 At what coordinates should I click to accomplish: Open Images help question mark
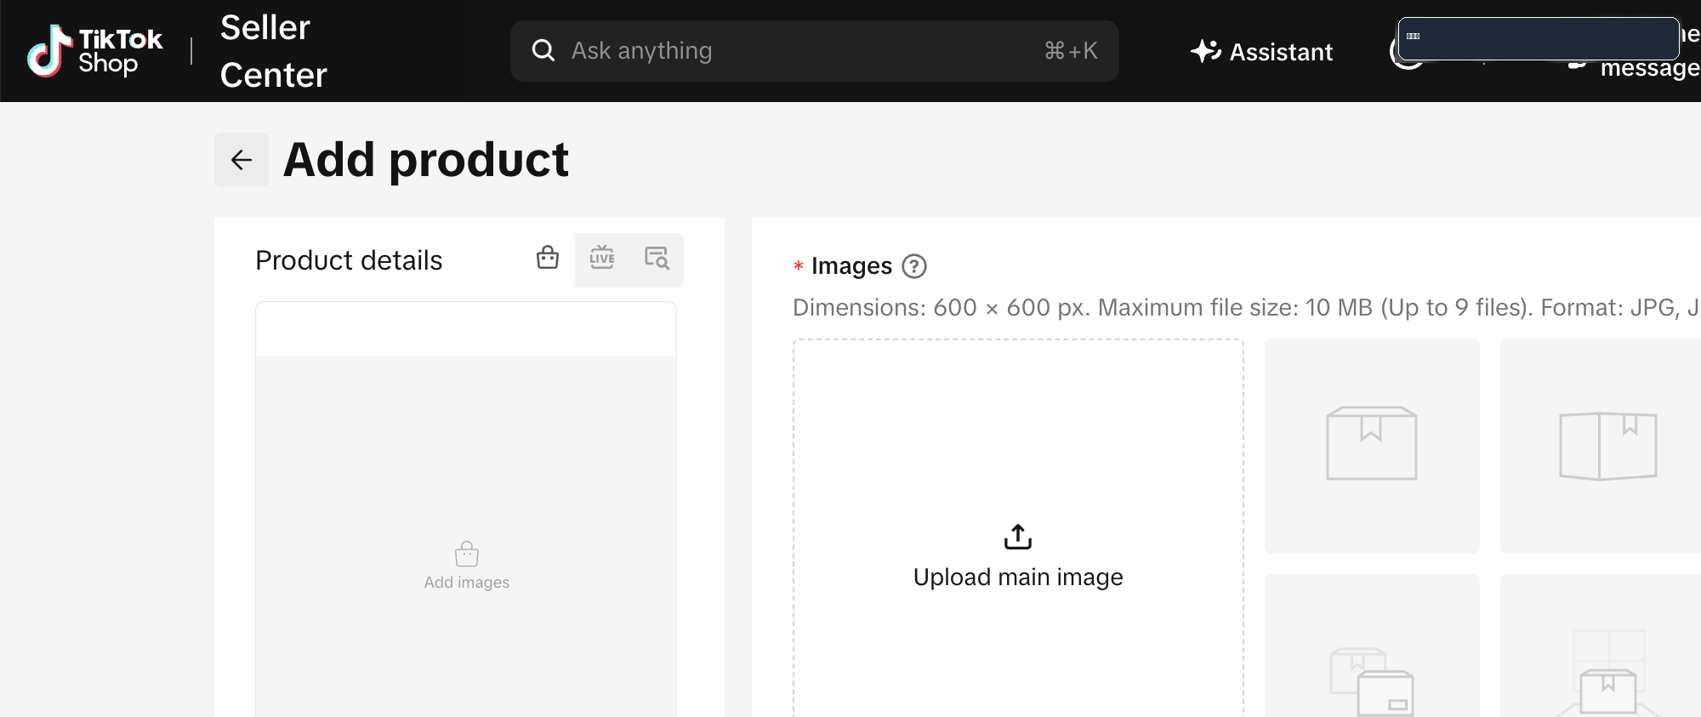(x=914, y=266)
